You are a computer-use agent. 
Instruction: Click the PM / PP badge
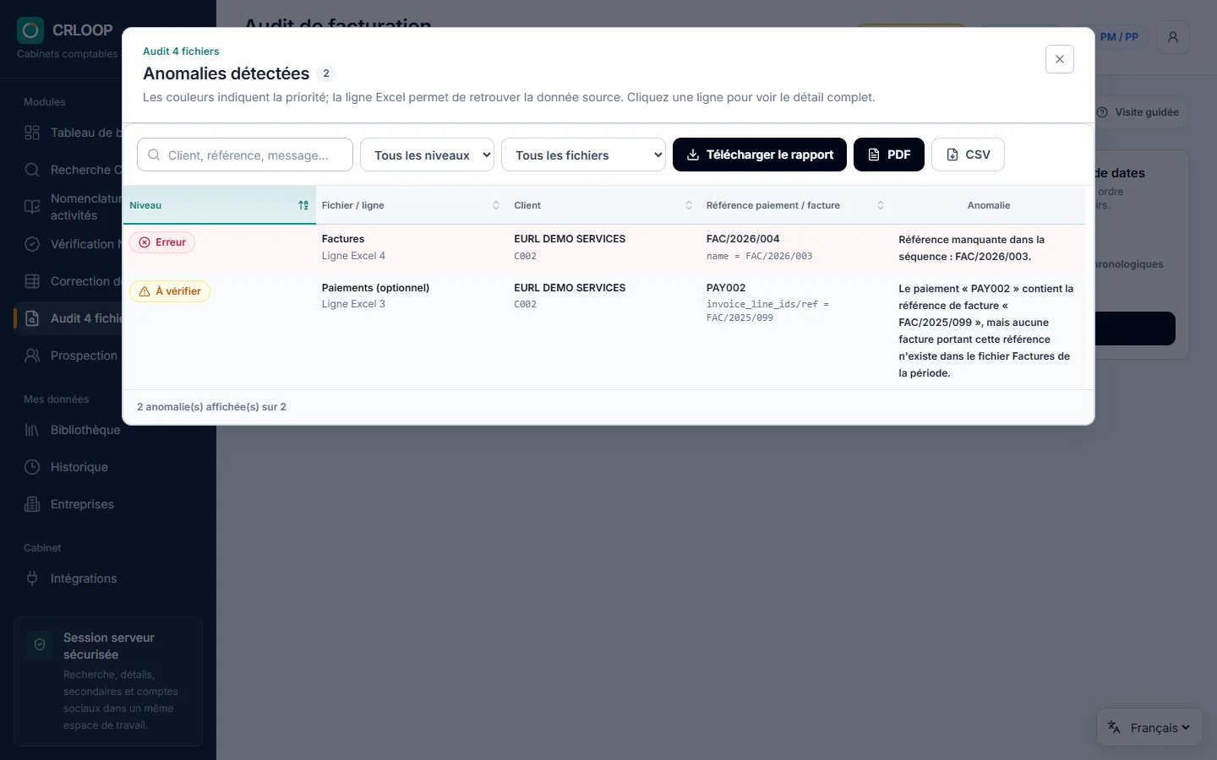coord(1120,37)
